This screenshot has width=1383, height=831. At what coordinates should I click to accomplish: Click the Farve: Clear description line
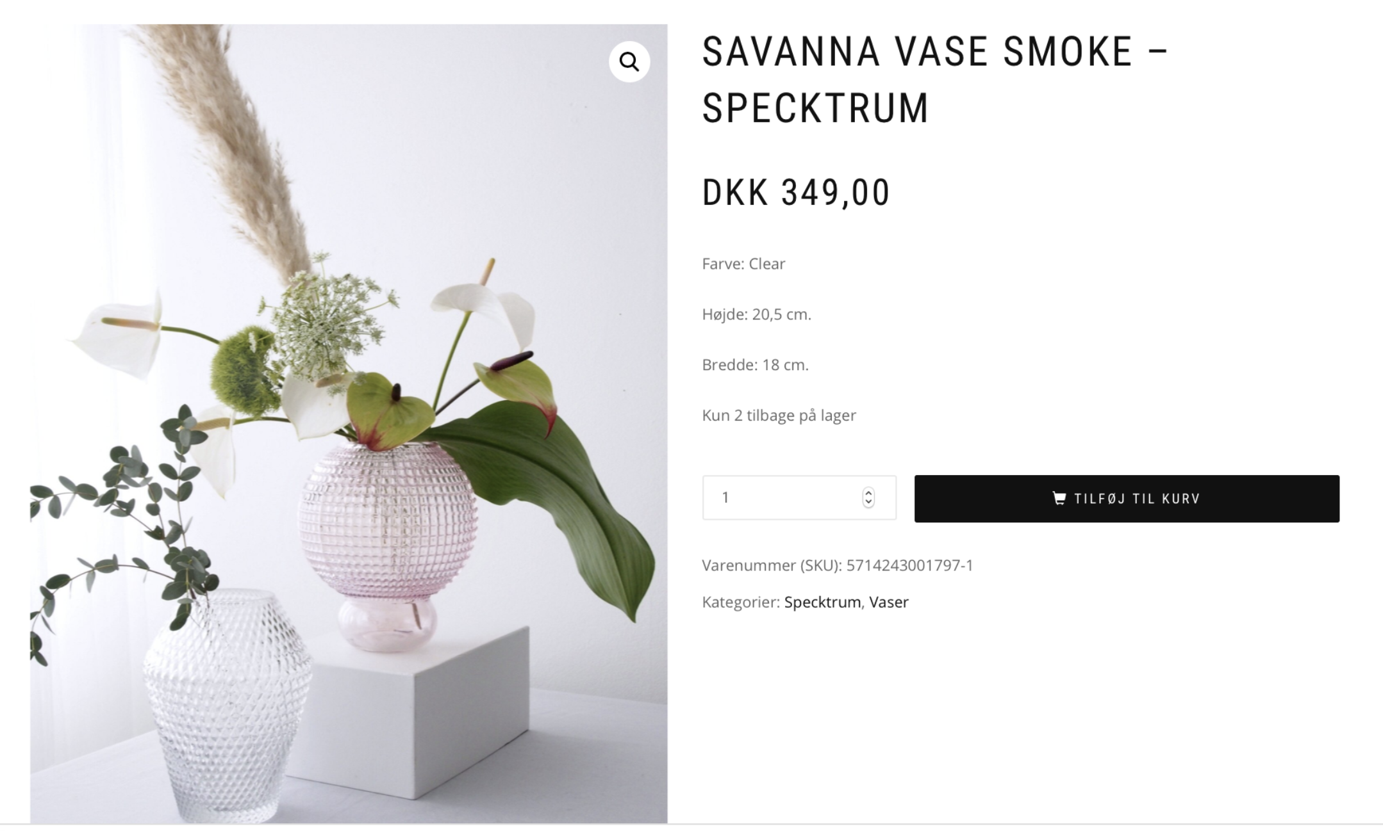click(743, 264)
